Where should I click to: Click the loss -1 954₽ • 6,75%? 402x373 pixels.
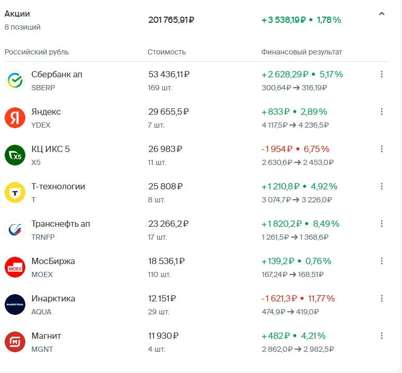pos(295,149)
